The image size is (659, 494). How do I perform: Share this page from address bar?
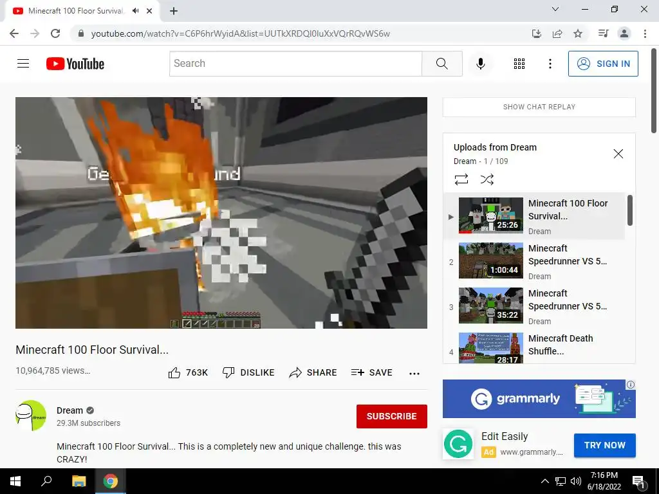(557, 33)
